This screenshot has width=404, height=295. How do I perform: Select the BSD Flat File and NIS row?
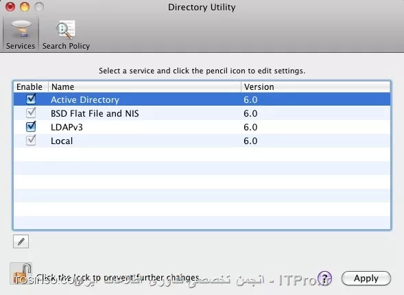click(202, 113)
